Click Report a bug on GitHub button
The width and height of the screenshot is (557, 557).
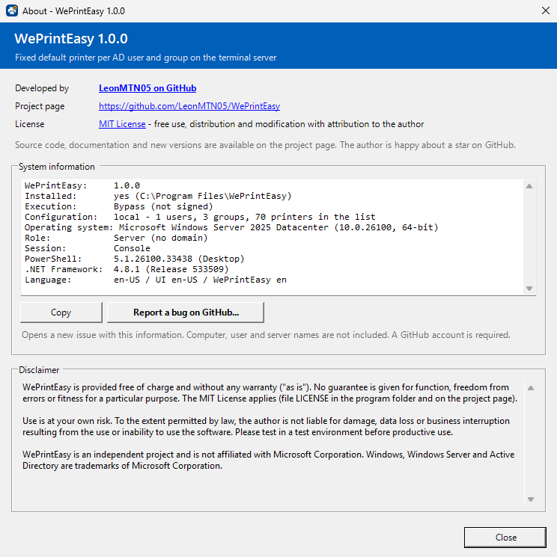(186, 313)
